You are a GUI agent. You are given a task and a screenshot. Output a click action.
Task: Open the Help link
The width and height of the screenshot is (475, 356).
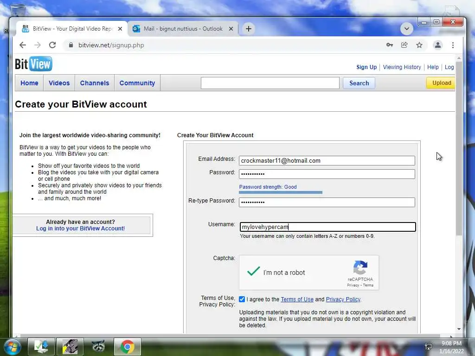point(433,67)
